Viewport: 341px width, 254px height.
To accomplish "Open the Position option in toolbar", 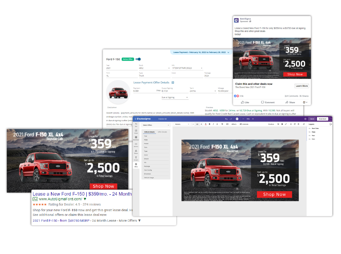I will 271,124.
